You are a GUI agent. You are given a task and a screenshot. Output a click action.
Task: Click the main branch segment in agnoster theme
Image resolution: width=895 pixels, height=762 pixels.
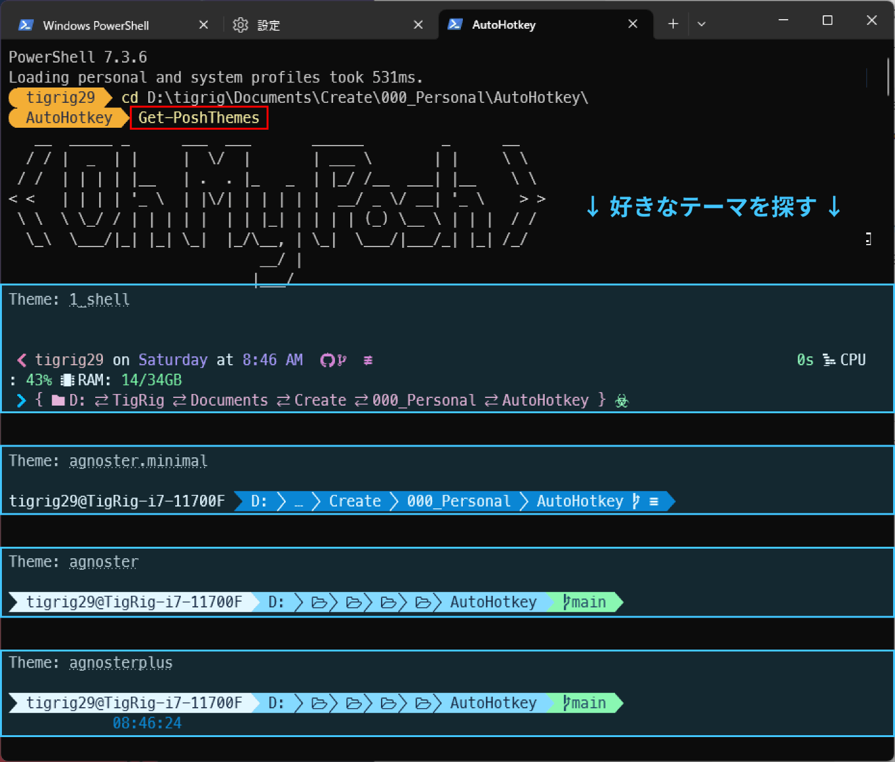tap(584, 602)
